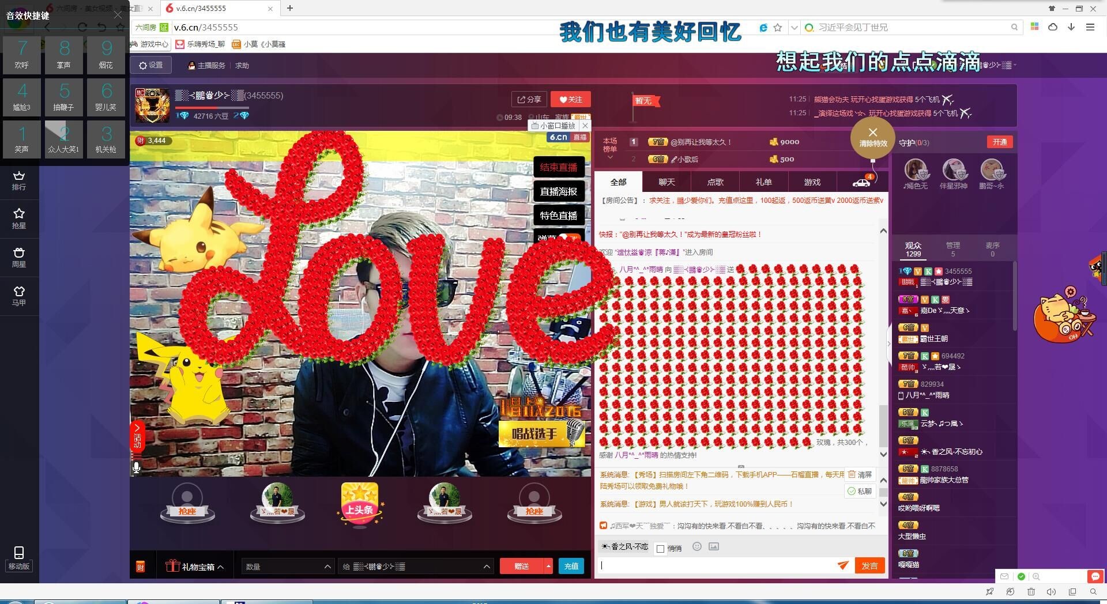
Task: Click the red 财 icon in gift bar
Action: (x=140, y=567)
